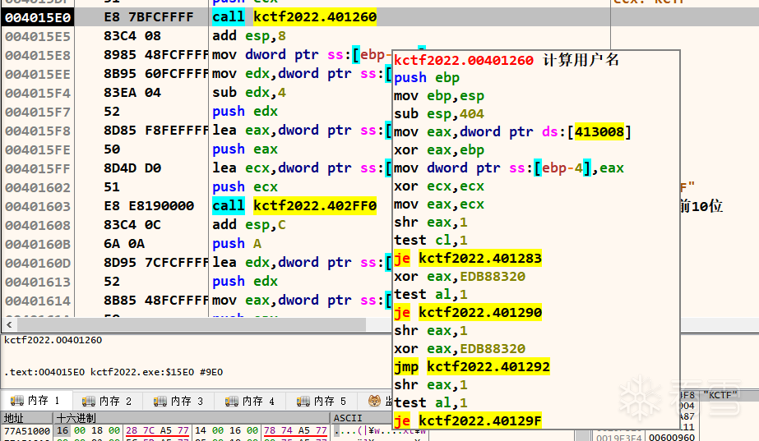Click the disassembly scroll left arrow
This screenshot has width=759, height=441.
tap(9, 325)
